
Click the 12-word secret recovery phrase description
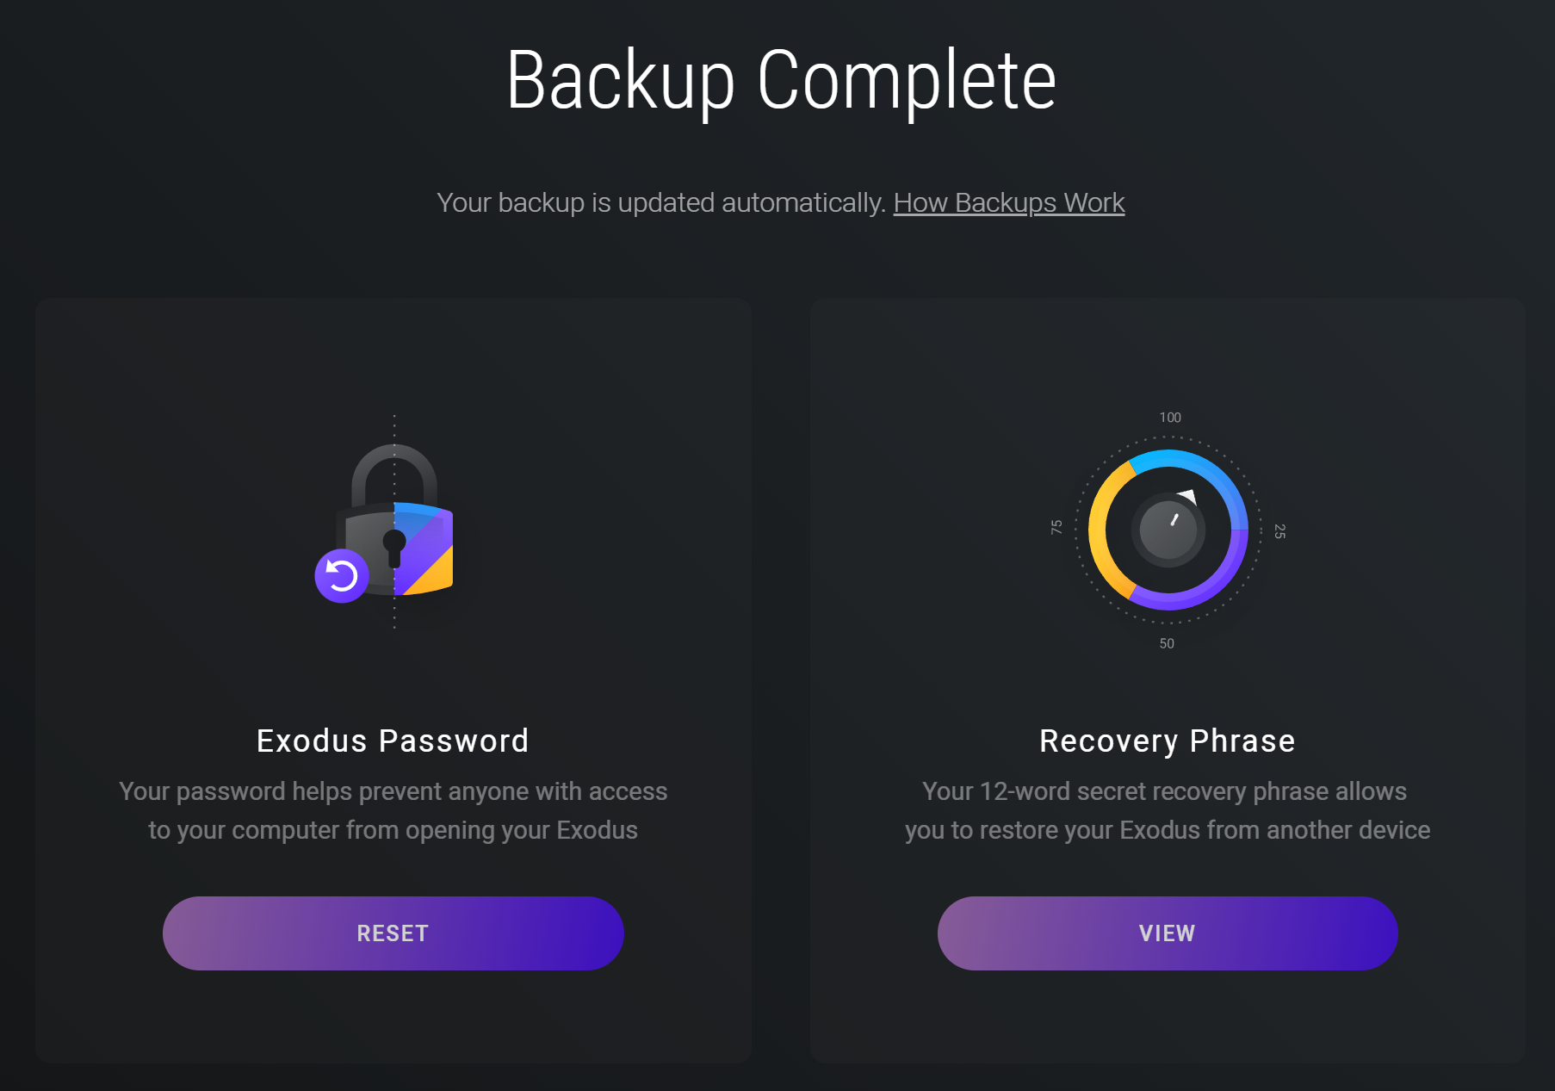coord(1167,810)
